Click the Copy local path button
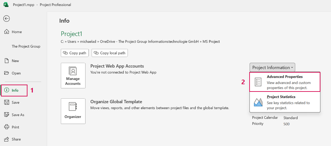This screenshot has width=331, height=146. coord(110,53)
